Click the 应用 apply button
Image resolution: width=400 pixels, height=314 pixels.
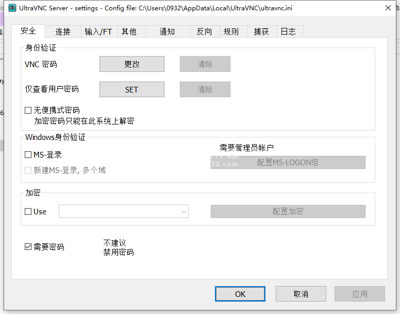tap(360, 294)
